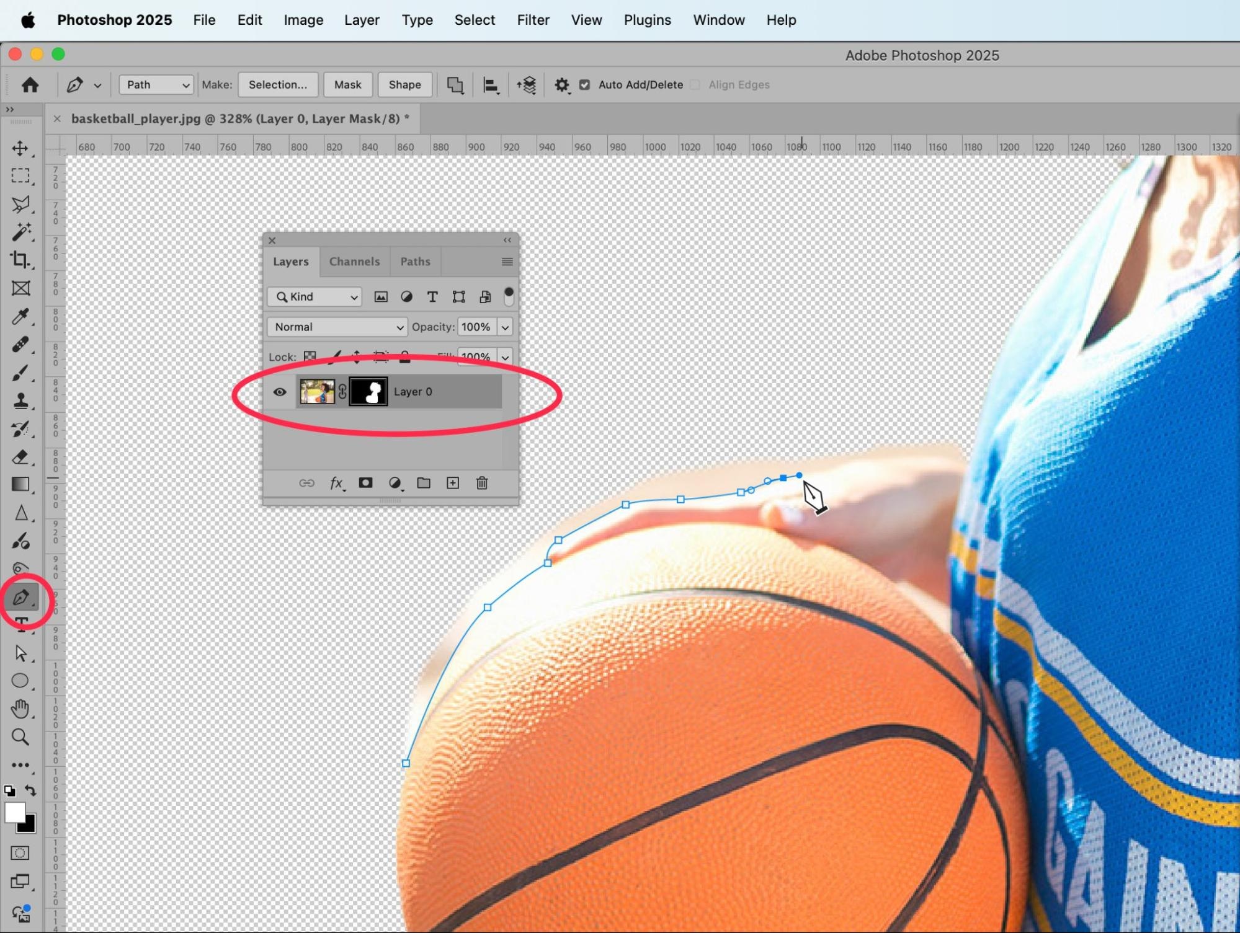1240x933 pixels.
Task: Open path alignment options
Action: pos(491,85)
